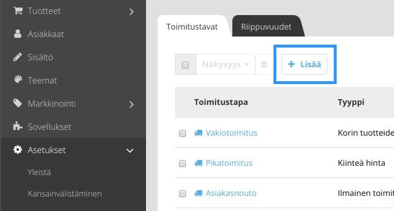
Task: Click the tag icon beside Markkinointi
Action: 17,103
